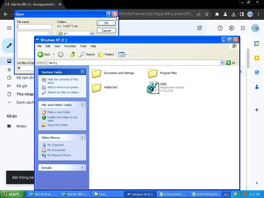Click OK in the Open dialog
The height and width of the screenshot is (198, 264).
(106, 23)
